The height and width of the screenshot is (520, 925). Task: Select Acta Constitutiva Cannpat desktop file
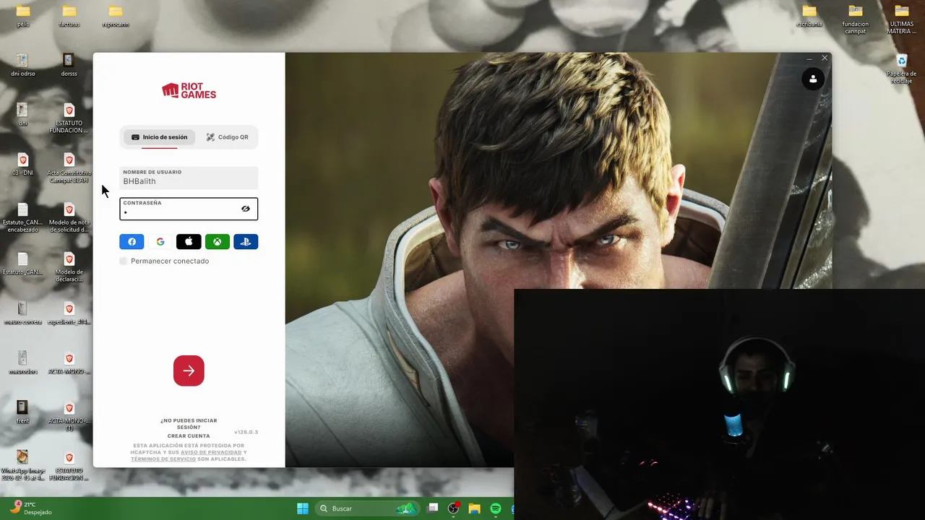[69, 168]
